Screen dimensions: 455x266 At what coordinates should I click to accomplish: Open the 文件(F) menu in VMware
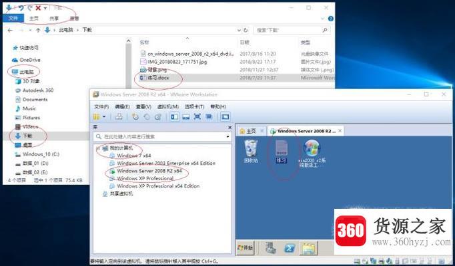pyautogui.click(x=101, y=106)
